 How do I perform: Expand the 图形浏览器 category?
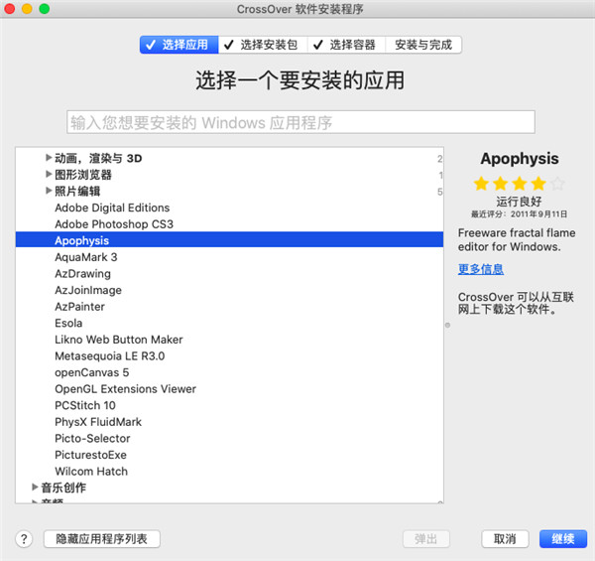pos(49,174)
